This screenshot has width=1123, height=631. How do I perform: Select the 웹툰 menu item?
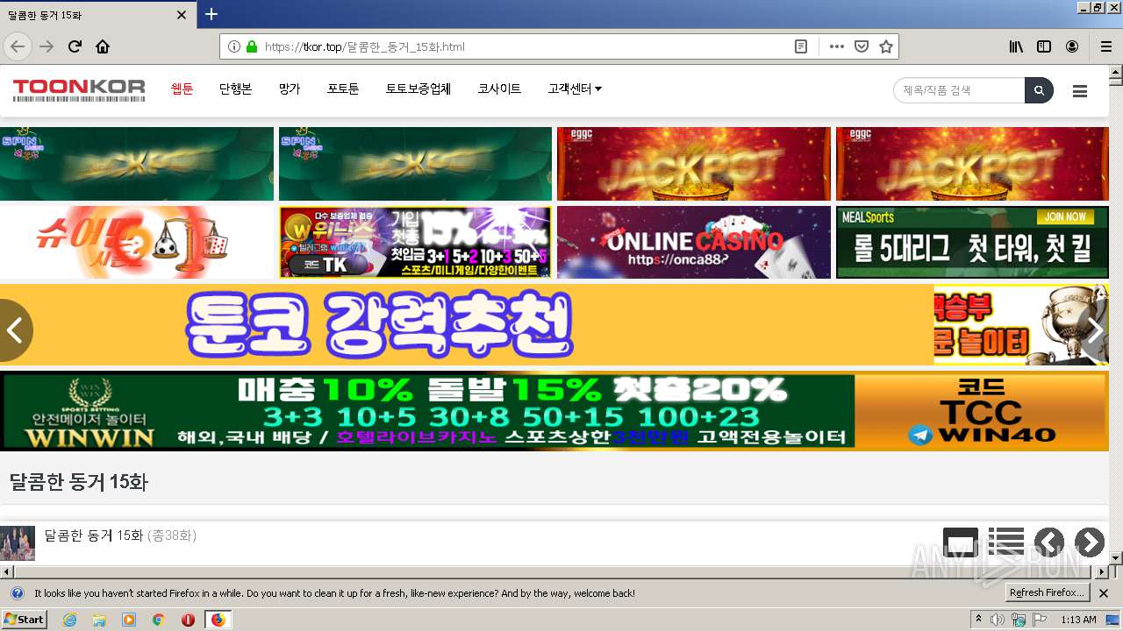coord(182,89)
